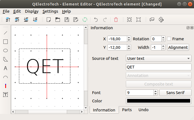
Task: Reload the element with green arrows
Action: pos(85,20)
